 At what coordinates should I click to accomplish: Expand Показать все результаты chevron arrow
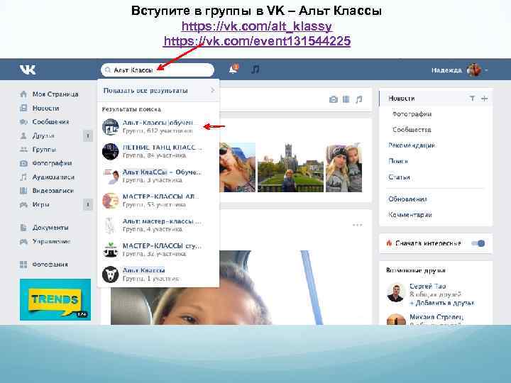pos(212,90)
